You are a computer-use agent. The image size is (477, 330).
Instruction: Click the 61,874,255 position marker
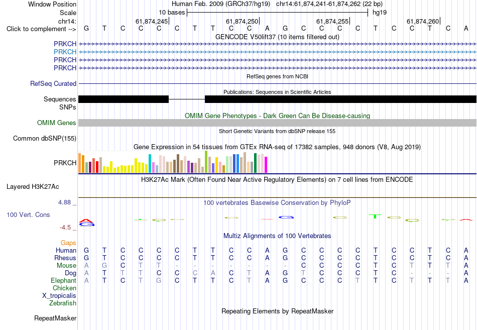332,21
